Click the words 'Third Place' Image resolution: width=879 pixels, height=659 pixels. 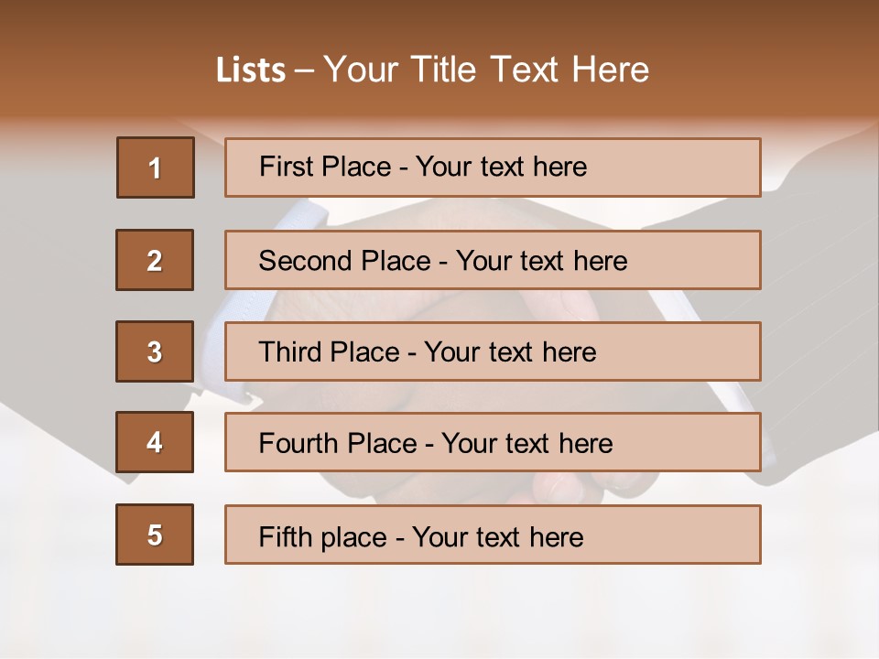click(x=329, y=352)
